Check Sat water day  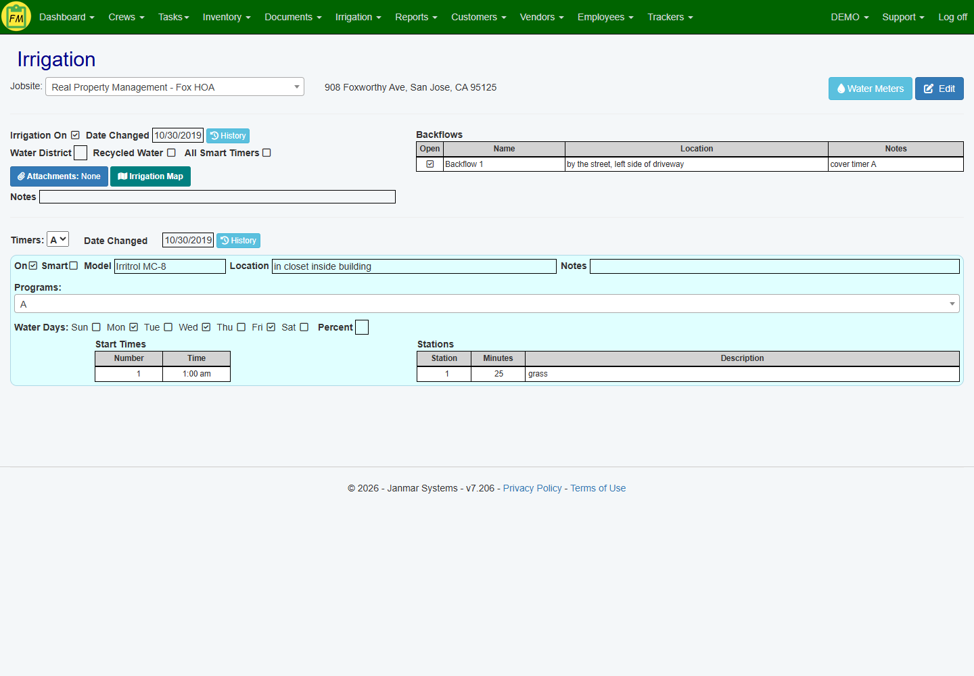304,327
